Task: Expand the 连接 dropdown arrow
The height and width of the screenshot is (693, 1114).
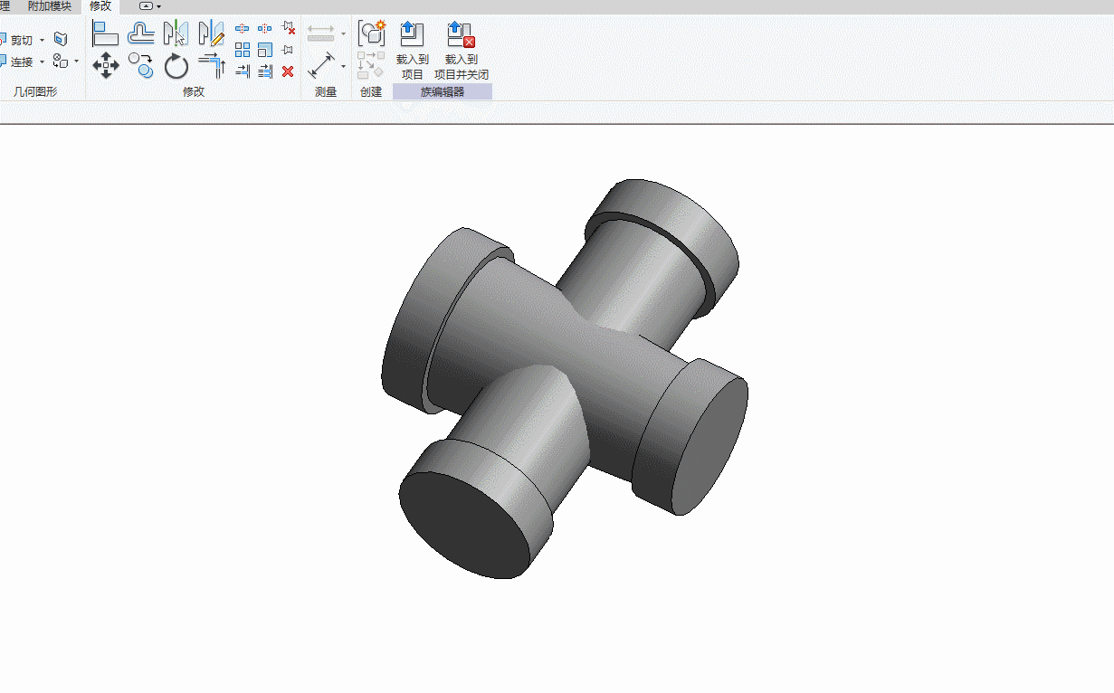Action: tap(42, 62)
